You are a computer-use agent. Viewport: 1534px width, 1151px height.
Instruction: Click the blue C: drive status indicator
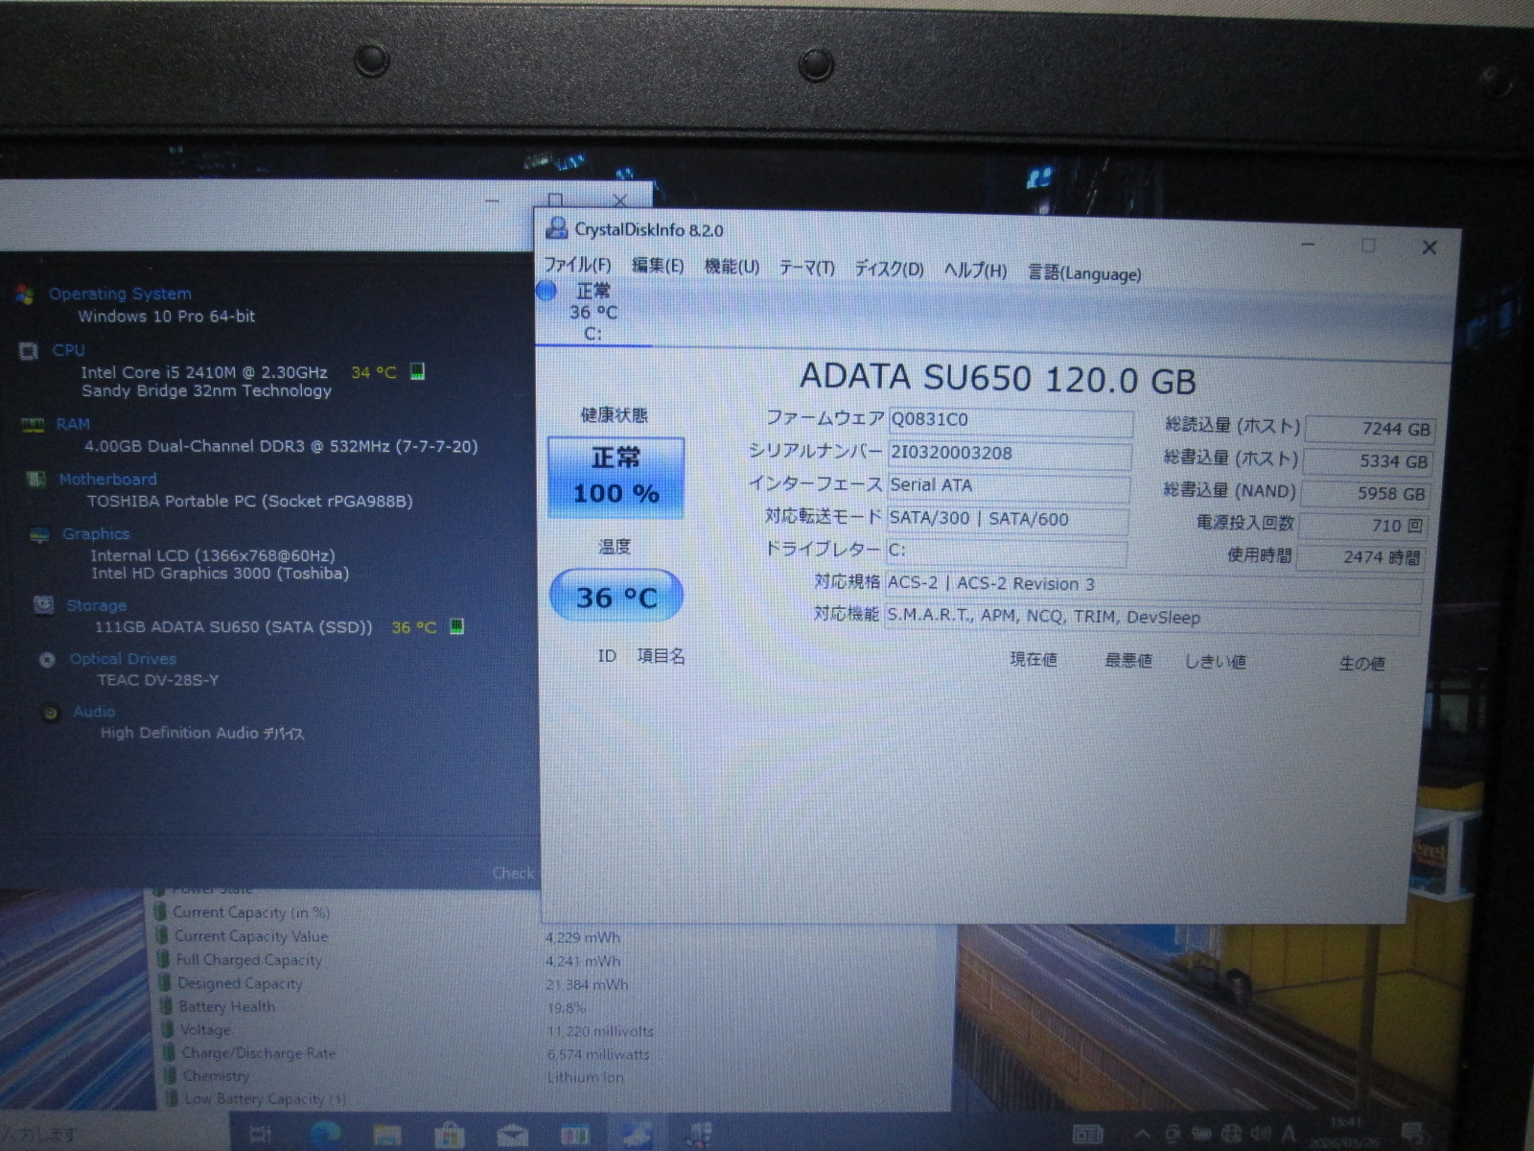coord(546,292)
